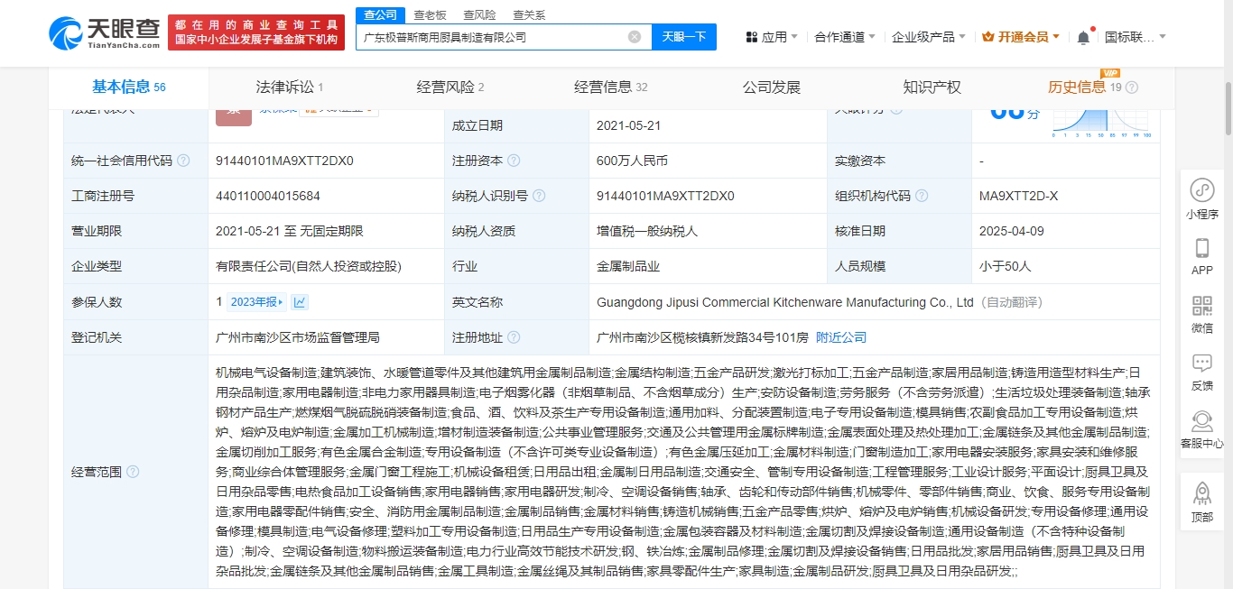
Task: Select the address 广州市南沙区榄核镇新发路34号101房
Action: [x=702, y=337]
